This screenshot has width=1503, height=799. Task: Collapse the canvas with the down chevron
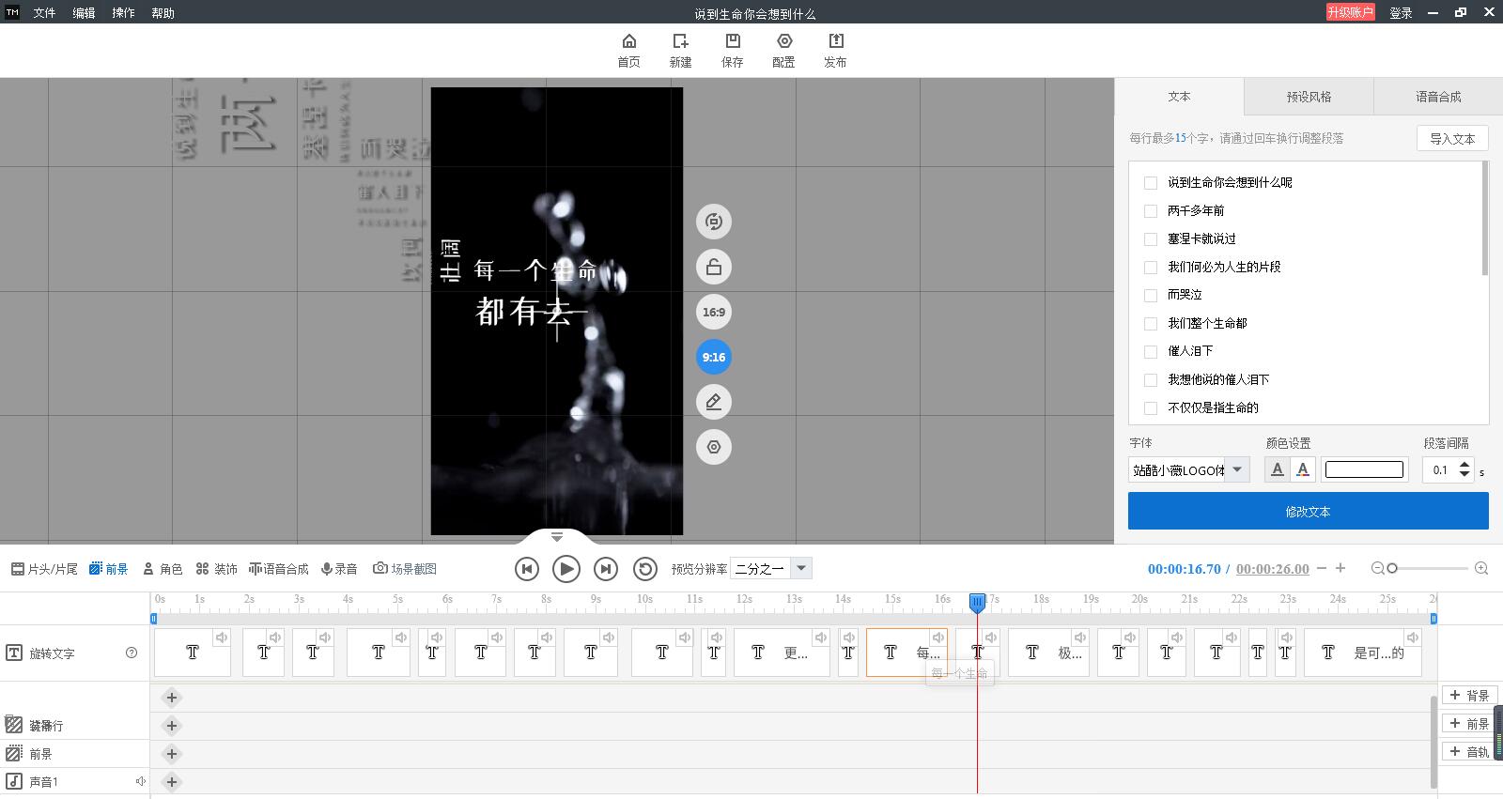[557, 537]
